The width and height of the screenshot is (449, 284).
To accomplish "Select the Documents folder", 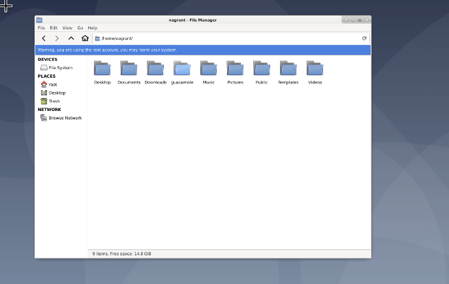I will [x=129, y=68].
